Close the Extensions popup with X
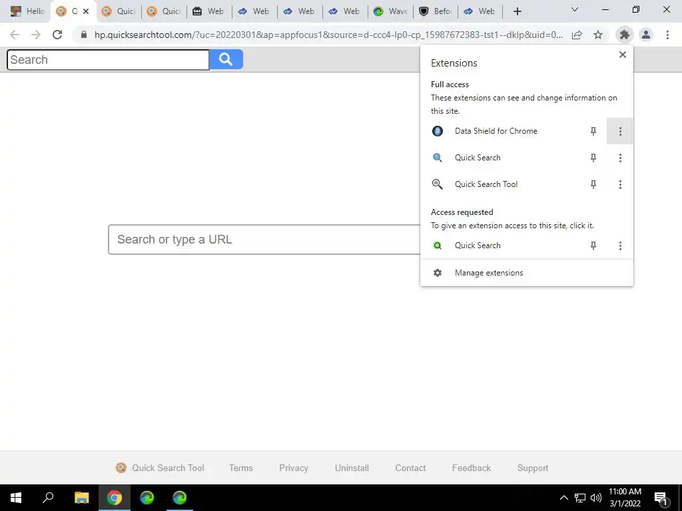Viewport: 682px width, 511px height. (623, 55)
